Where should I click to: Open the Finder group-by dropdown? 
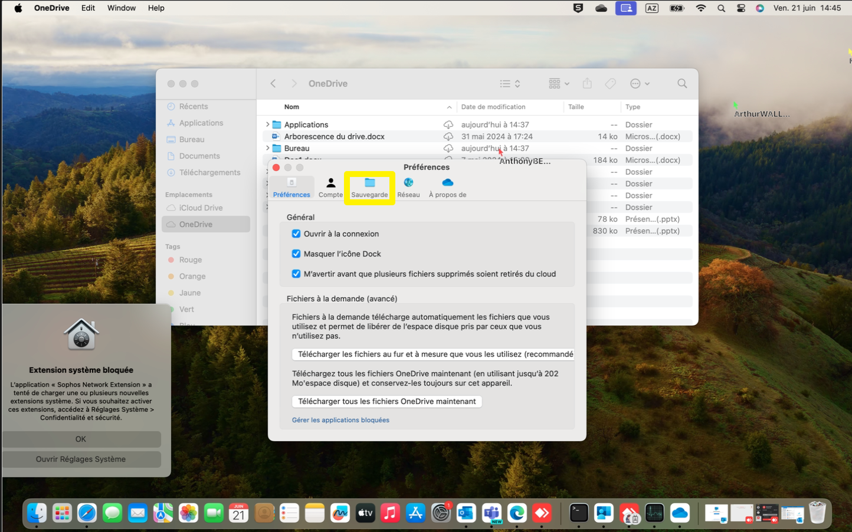559,84
